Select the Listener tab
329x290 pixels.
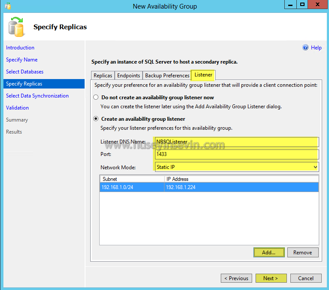click(203, 75)
